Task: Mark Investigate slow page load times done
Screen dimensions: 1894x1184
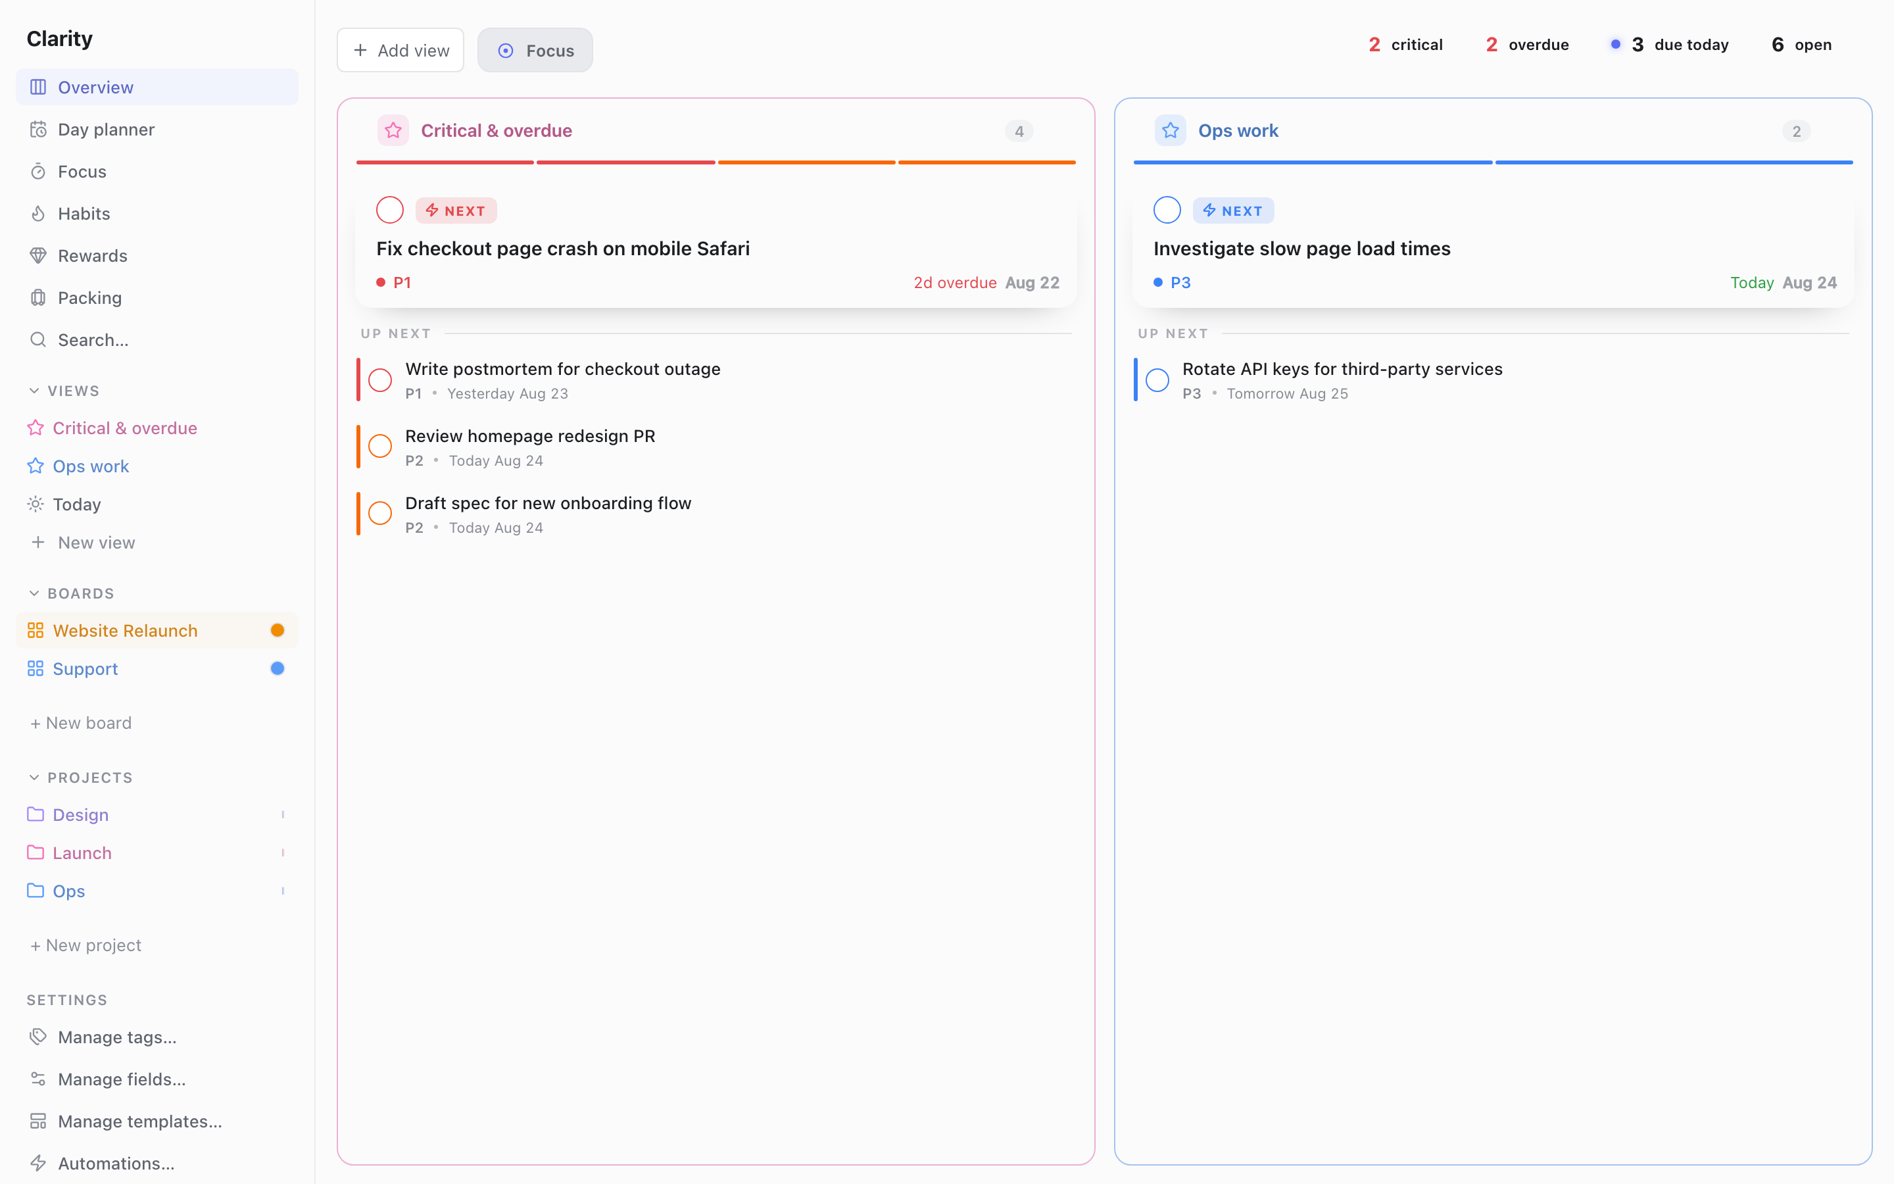Action: 1167,210
